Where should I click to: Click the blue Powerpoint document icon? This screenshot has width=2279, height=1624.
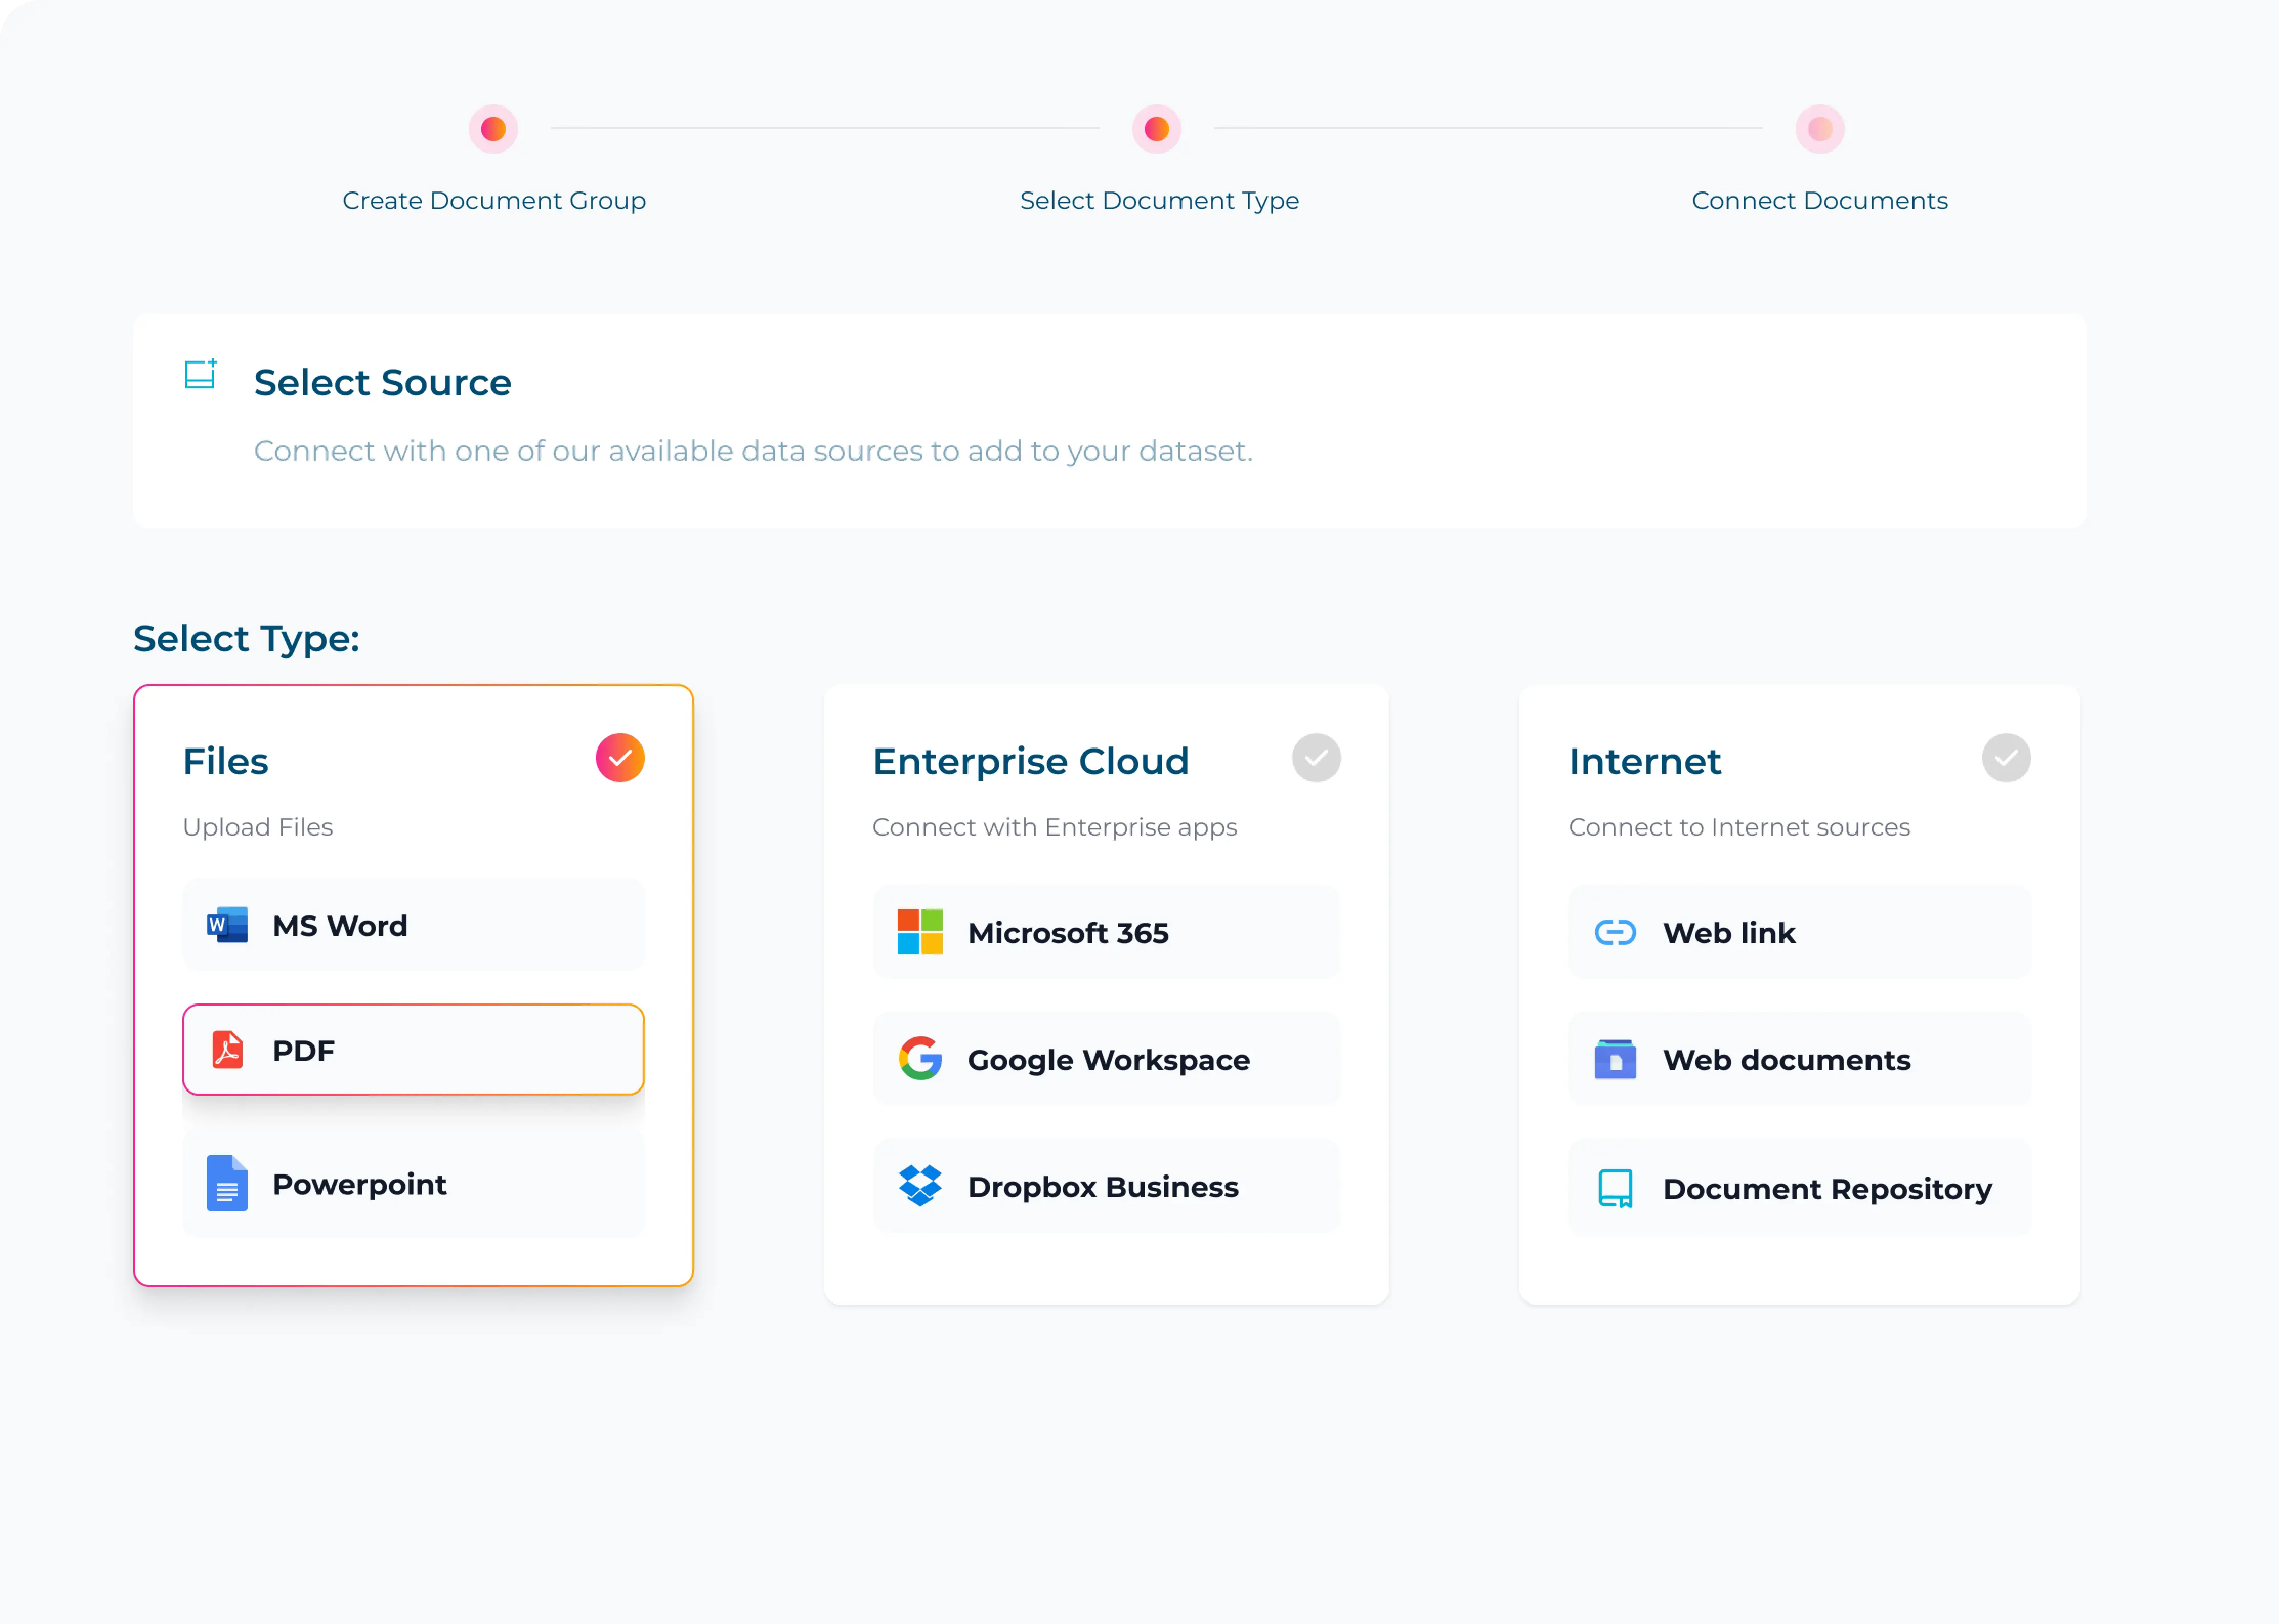(x=227, y=1183)
